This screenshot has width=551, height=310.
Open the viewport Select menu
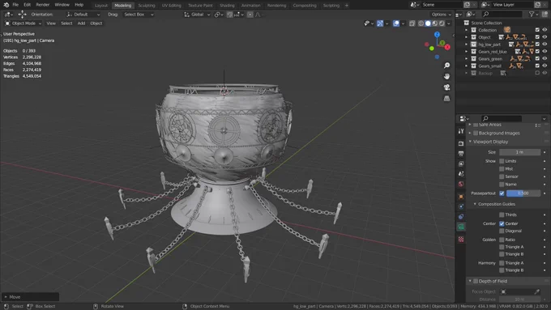66,23
